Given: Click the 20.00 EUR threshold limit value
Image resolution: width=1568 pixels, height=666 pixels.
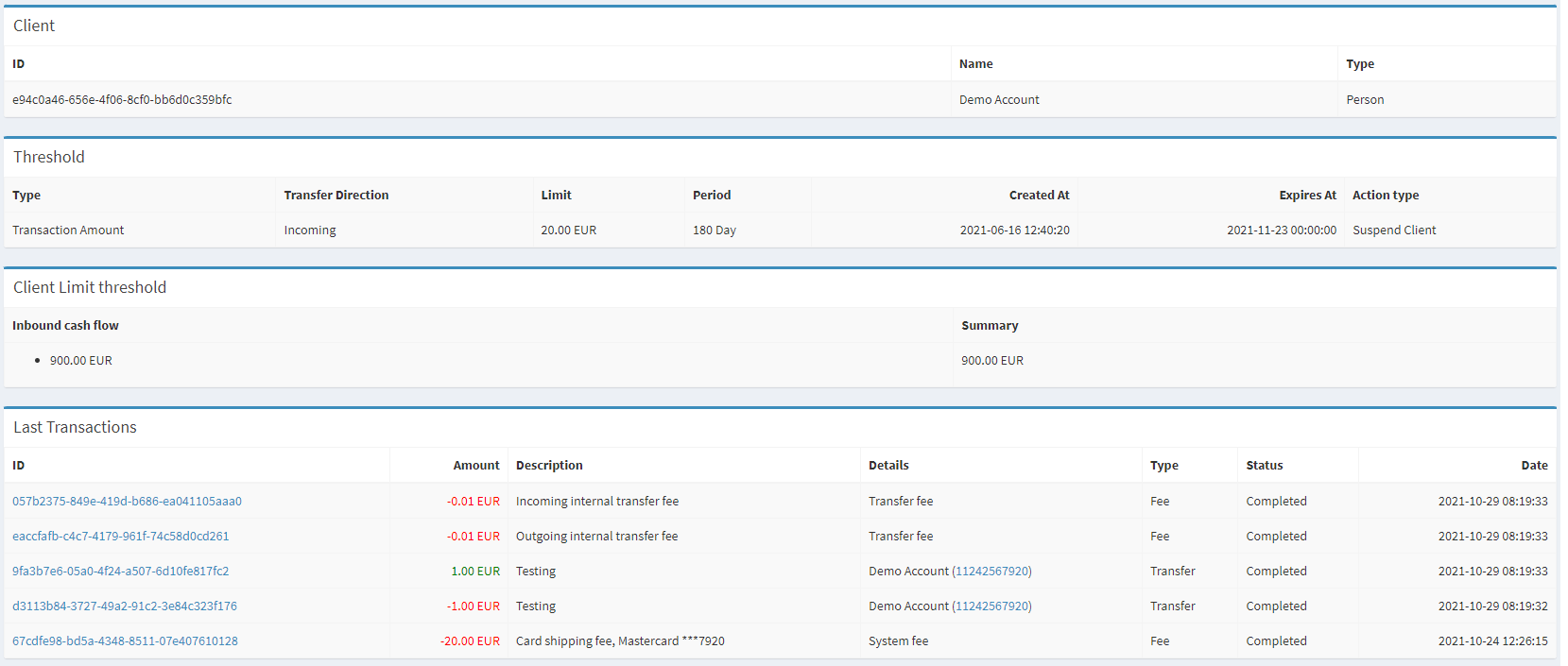Looking at the screenshot, I should 568,231.
